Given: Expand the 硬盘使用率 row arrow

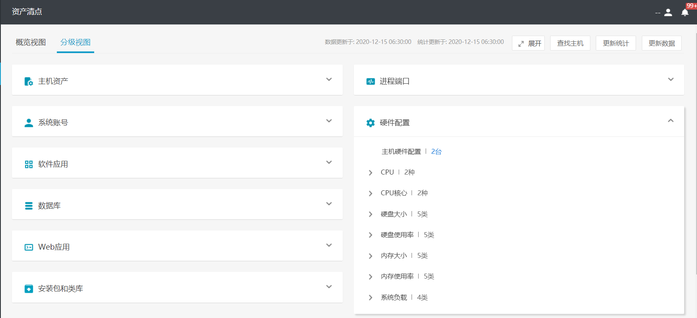Looking at the screenshot, I should 370,235.
